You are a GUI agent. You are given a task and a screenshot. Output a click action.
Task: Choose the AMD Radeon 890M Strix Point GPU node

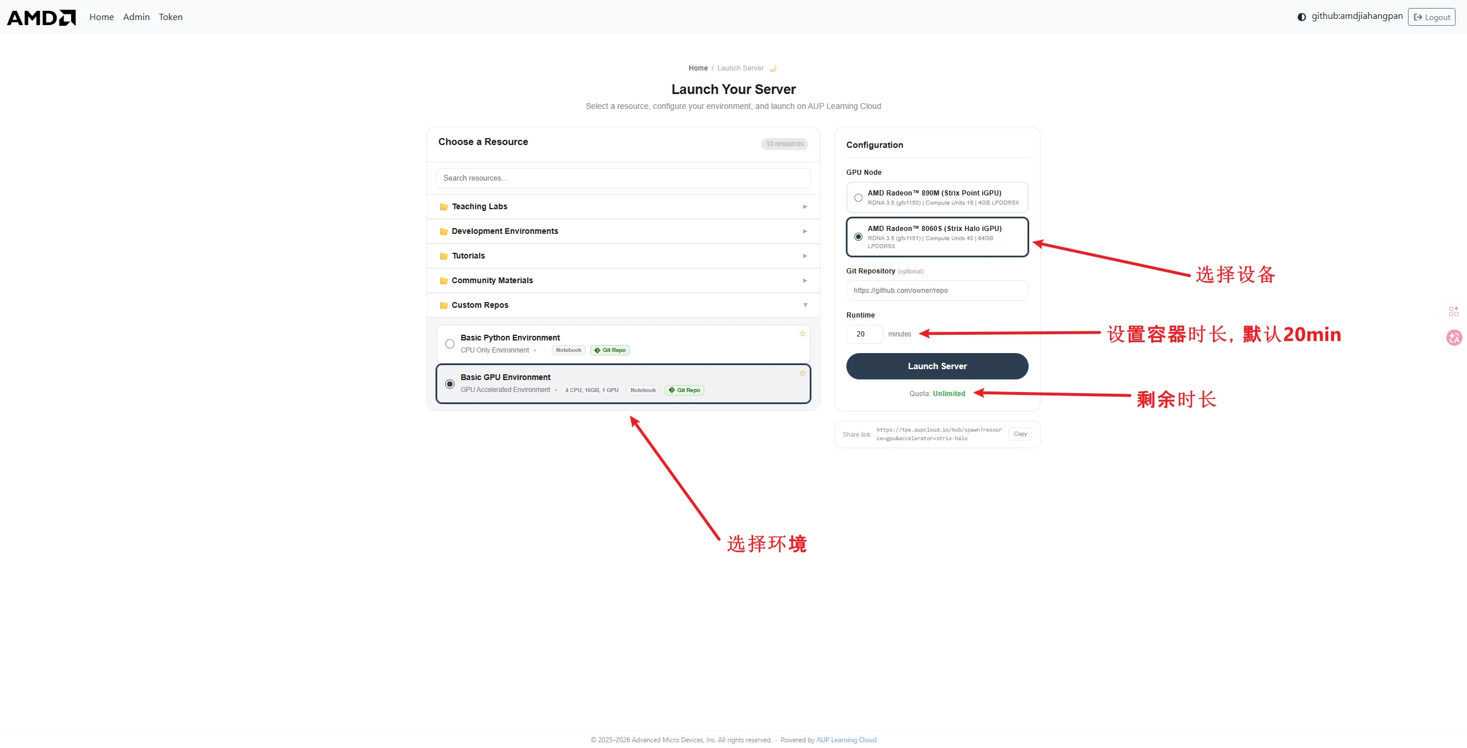pos(938,198)
